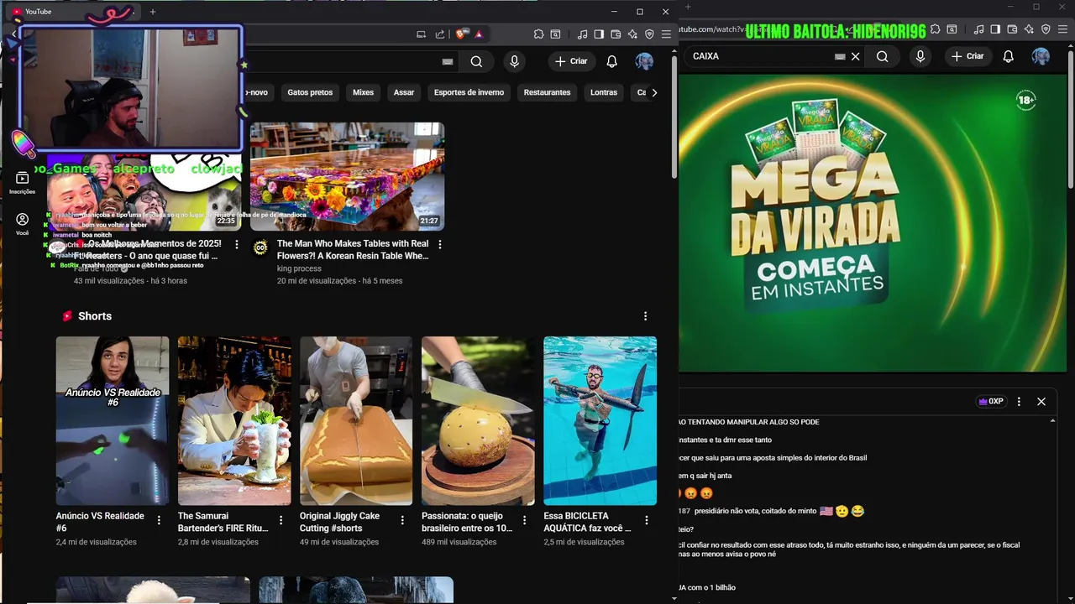
Task: Select Assar category chip
Action: pos(404,92)
